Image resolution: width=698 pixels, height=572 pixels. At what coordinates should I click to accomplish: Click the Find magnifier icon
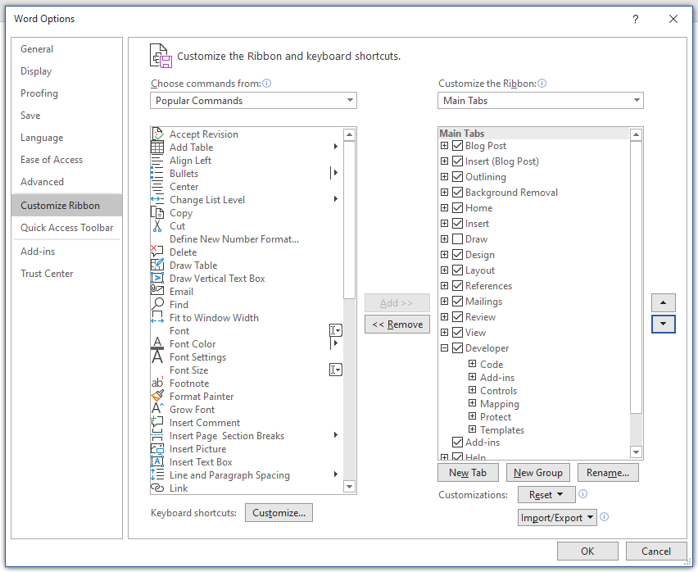(x=157, y=305)
